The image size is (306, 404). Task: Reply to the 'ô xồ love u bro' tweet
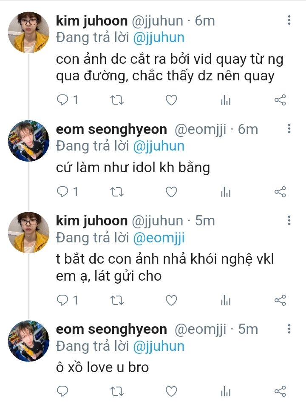(62, 391)
